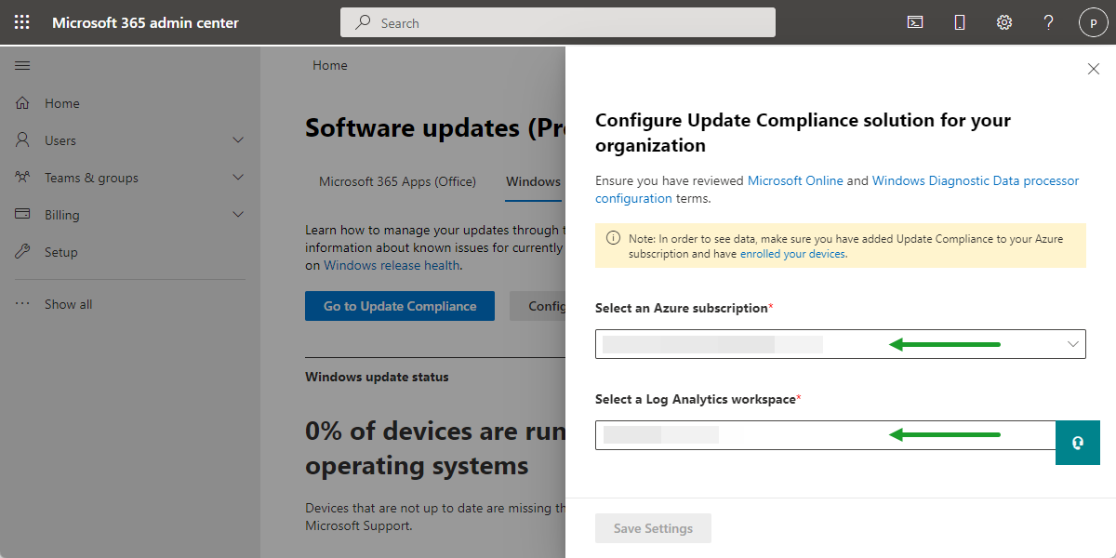Switch to the Microsoft 365 Apps (Office) tab
The width and height of the screenshot is (1116, 558).
pyautogui.click(x=397, y=181)
